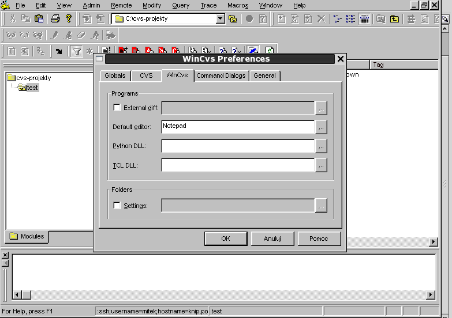
Task: Open the Query menu
Action: [181, 5]
